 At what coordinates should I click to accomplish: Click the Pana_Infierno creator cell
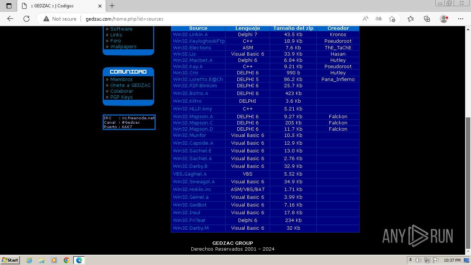338,79
